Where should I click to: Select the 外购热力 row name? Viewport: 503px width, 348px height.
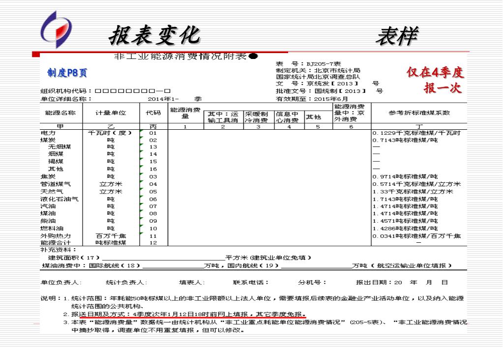pos(56,236)
